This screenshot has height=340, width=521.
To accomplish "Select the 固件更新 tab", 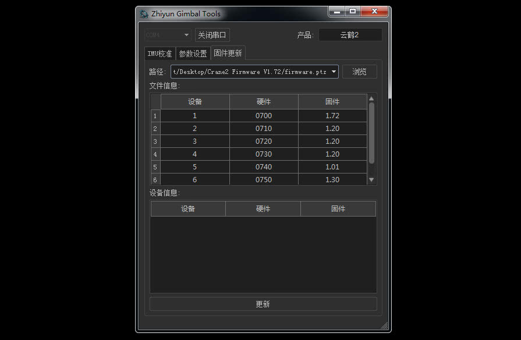I will point(228,53).
